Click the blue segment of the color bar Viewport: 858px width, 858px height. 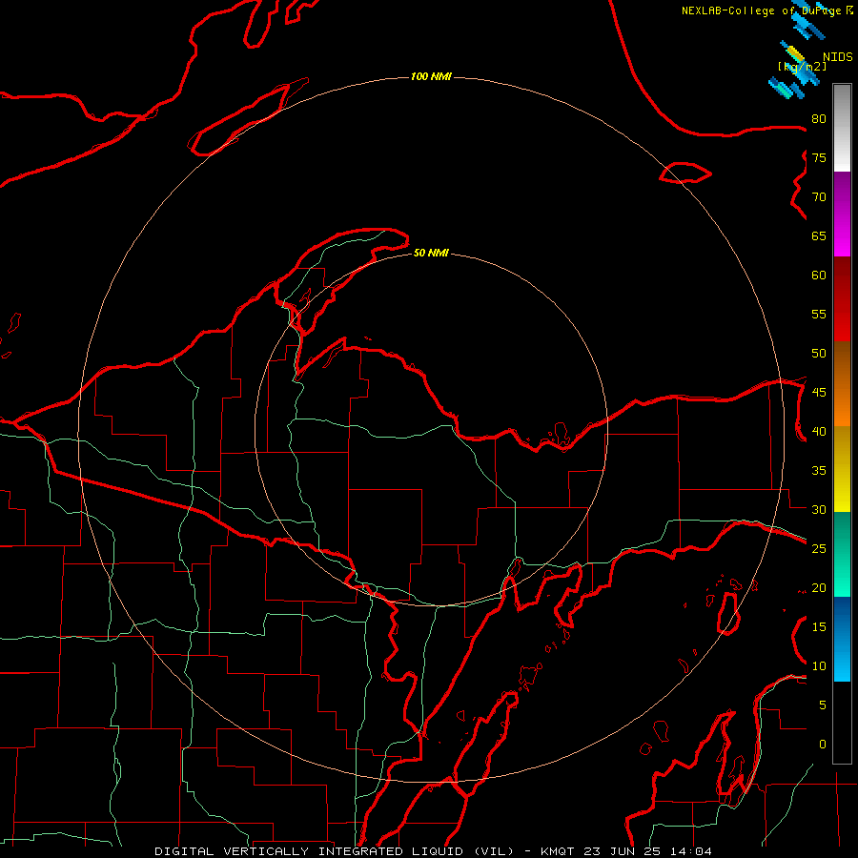click(x=842, y=639)
